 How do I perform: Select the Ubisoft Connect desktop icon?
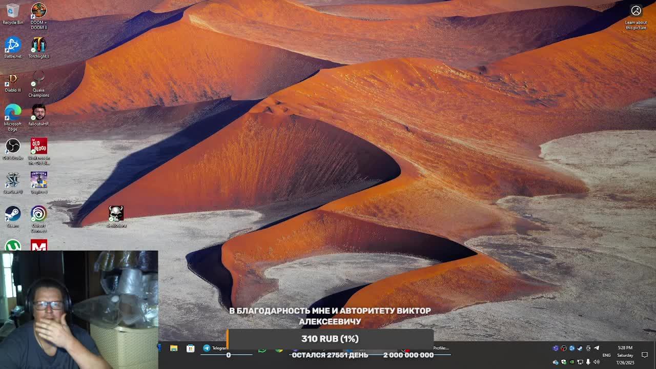click(x=38, y=219)
